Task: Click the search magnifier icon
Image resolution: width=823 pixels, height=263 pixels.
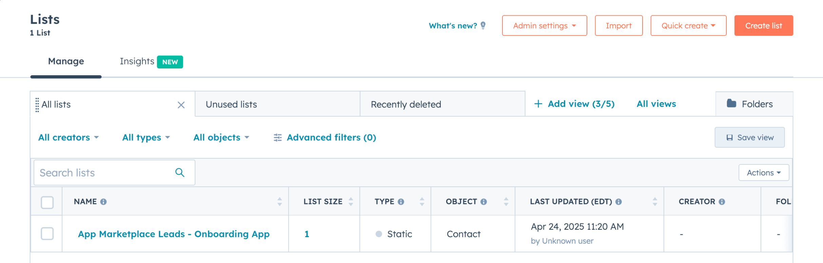Action: [x=180, y=173]
